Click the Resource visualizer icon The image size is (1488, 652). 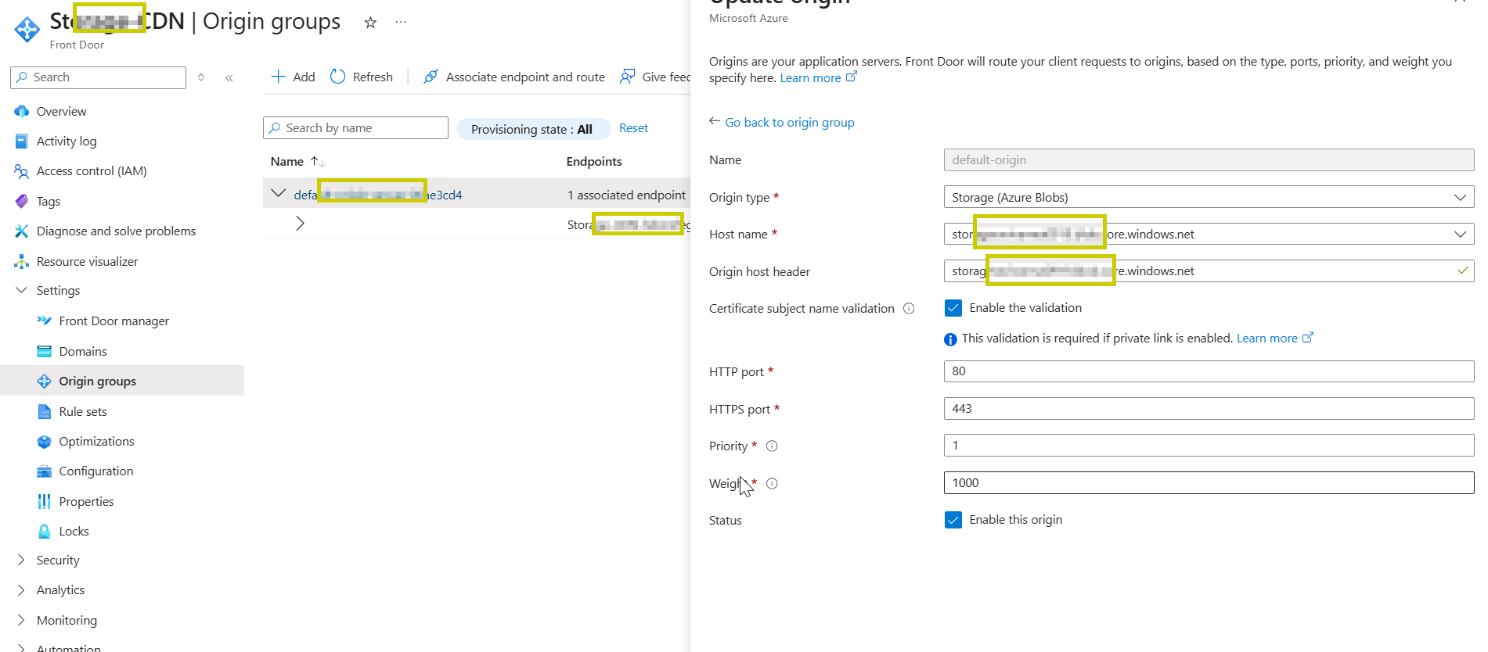point(22,262)
